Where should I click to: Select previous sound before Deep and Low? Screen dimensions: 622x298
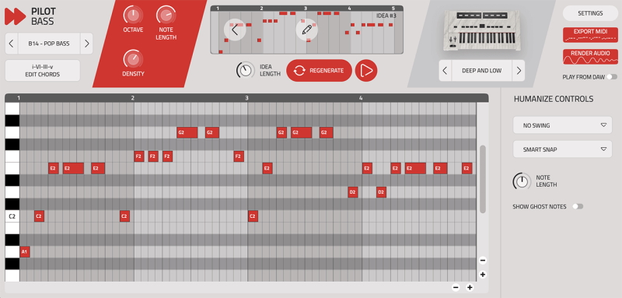point(445,71)
